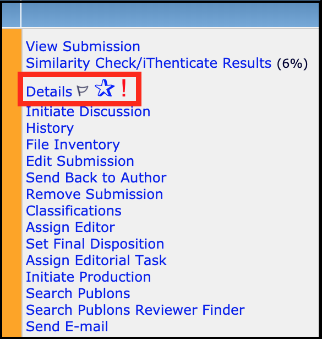This screenshot has width=322, height=339.
Task: View submission History
Action: coord(50,128)
